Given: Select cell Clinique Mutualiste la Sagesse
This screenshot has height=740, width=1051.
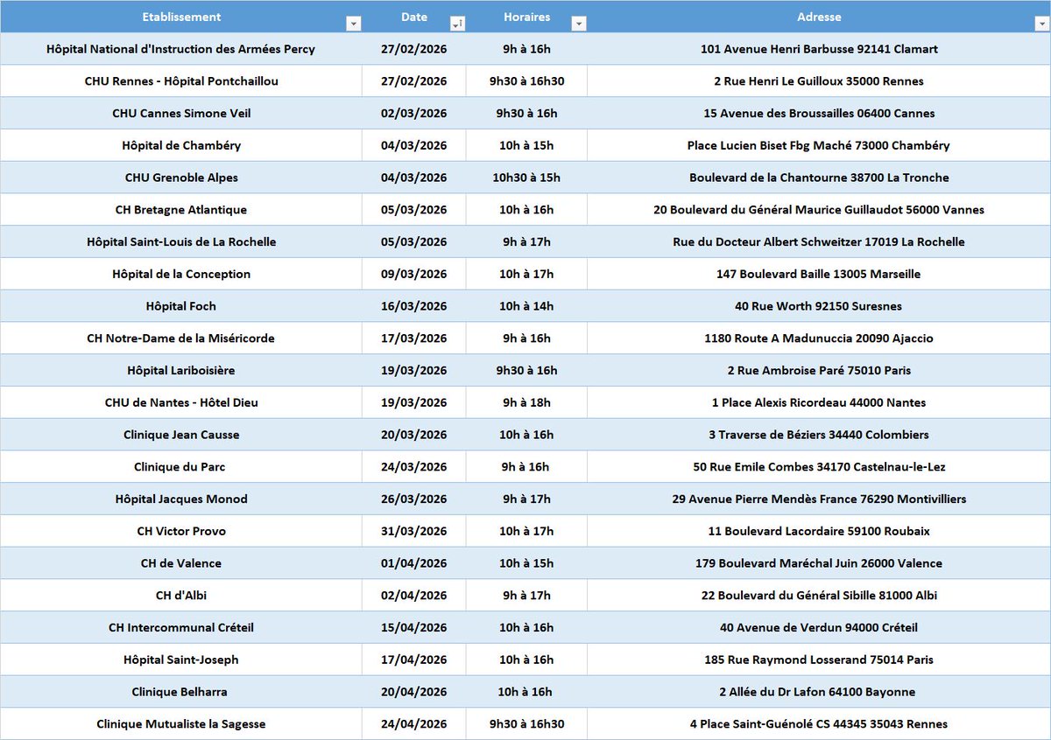Looking at the screenshot, I should (181, 724).
